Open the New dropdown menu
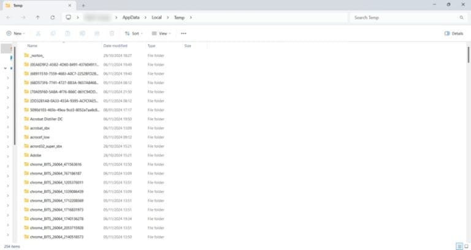Screen dimensions: 471x250 tap(16, 34)
